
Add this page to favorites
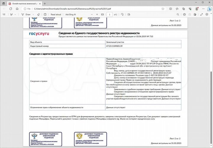[x=163, y=9]
